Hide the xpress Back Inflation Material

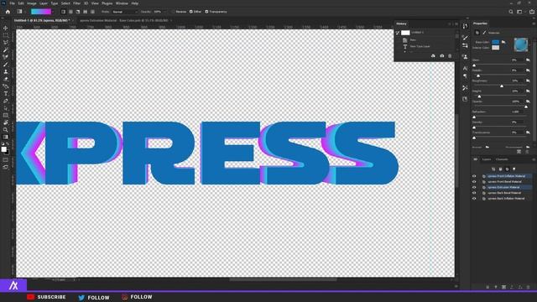474,198
